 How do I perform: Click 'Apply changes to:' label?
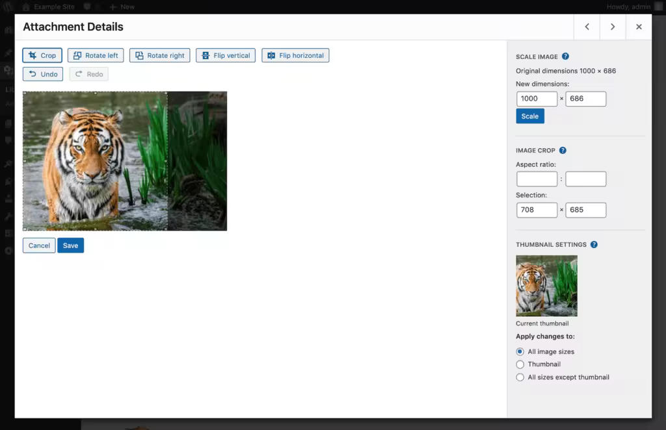[x=545, y=336]
